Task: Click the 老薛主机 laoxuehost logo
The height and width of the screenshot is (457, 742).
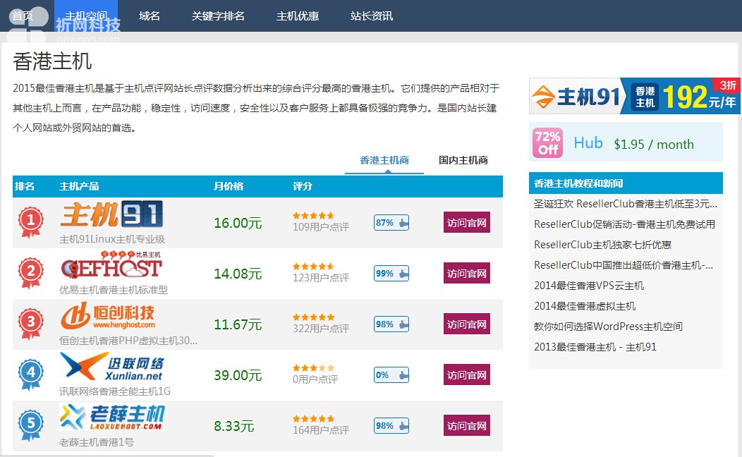Action: point(112,418)
